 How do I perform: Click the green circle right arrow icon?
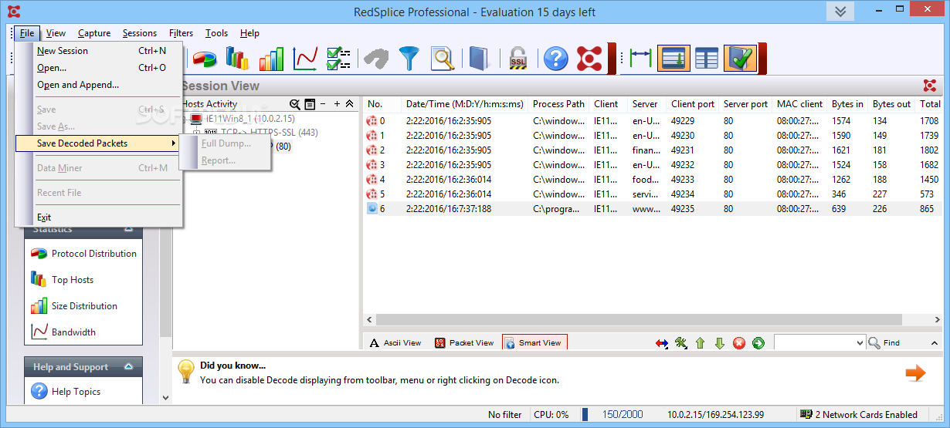[758, 343]
